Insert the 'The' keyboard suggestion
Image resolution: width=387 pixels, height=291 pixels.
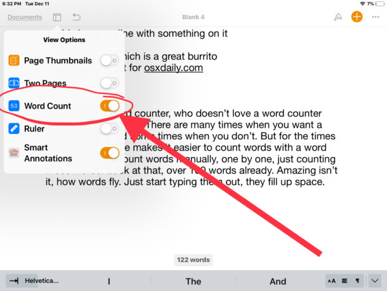(193, 281)
